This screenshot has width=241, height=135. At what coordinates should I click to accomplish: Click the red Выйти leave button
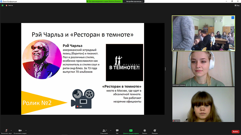point(235,132)
